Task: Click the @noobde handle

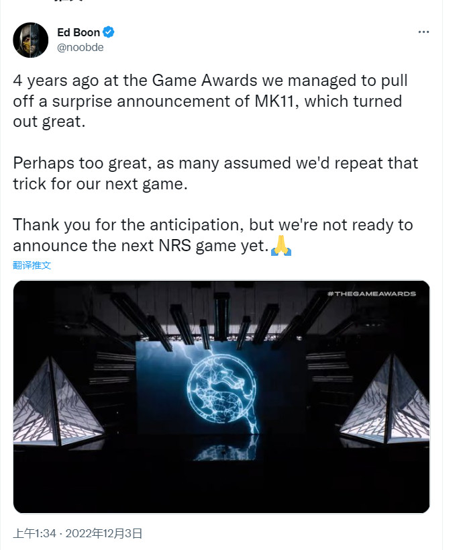Action: (x=81, y=48)
